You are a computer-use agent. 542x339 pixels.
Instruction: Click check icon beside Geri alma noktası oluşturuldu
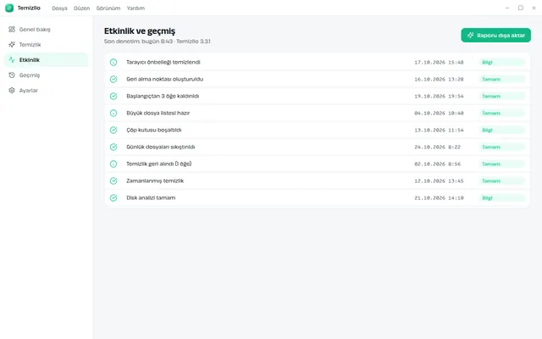113,79
